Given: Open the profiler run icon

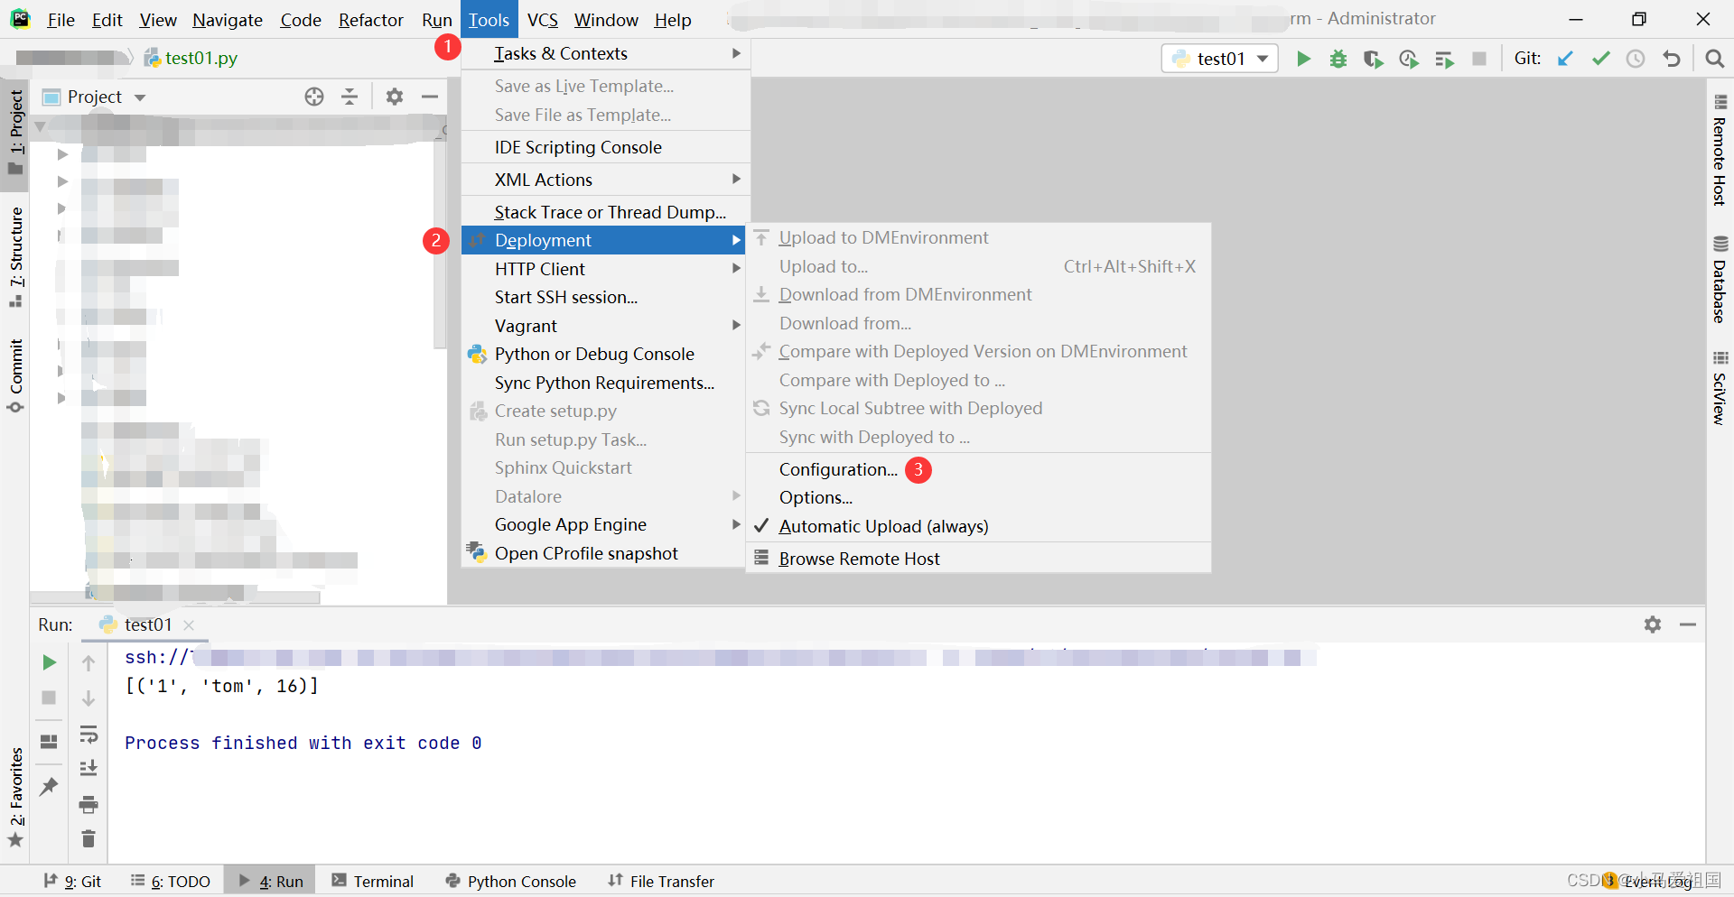Looking at the screenshot, I should pyautogui.click(x=1409, y=59).
